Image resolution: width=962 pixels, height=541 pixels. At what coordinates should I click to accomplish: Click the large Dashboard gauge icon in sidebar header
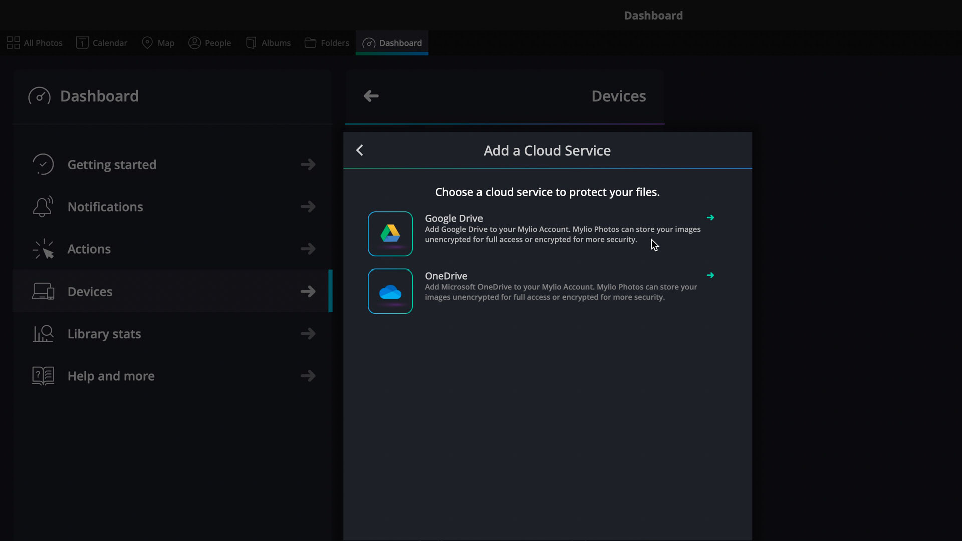point(39,96)
